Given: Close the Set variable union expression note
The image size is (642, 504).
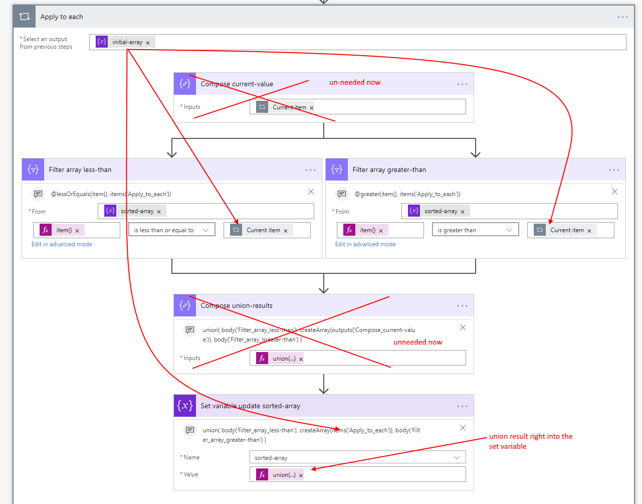Looking at the screenshot, I should coord(463,428).
